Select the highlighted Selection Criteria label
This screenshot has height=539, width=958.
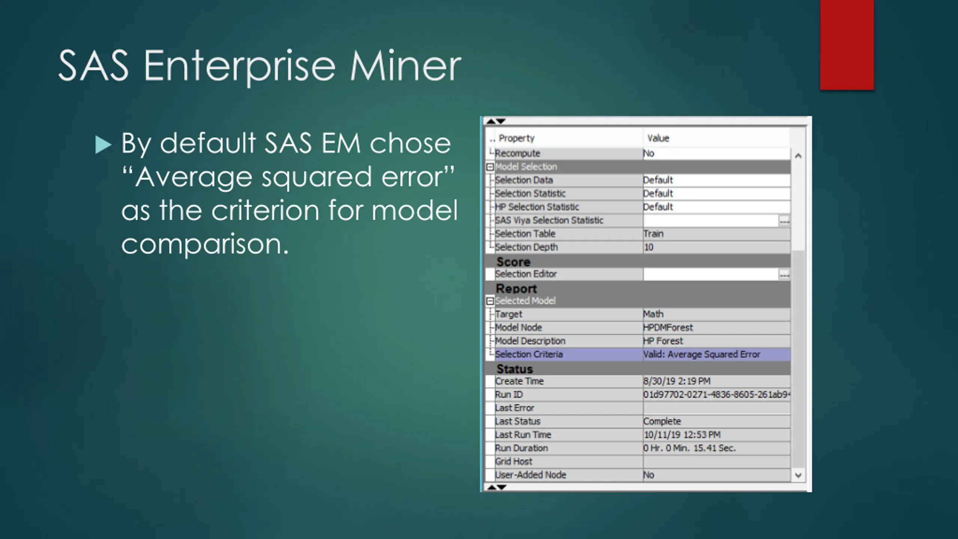528,354
